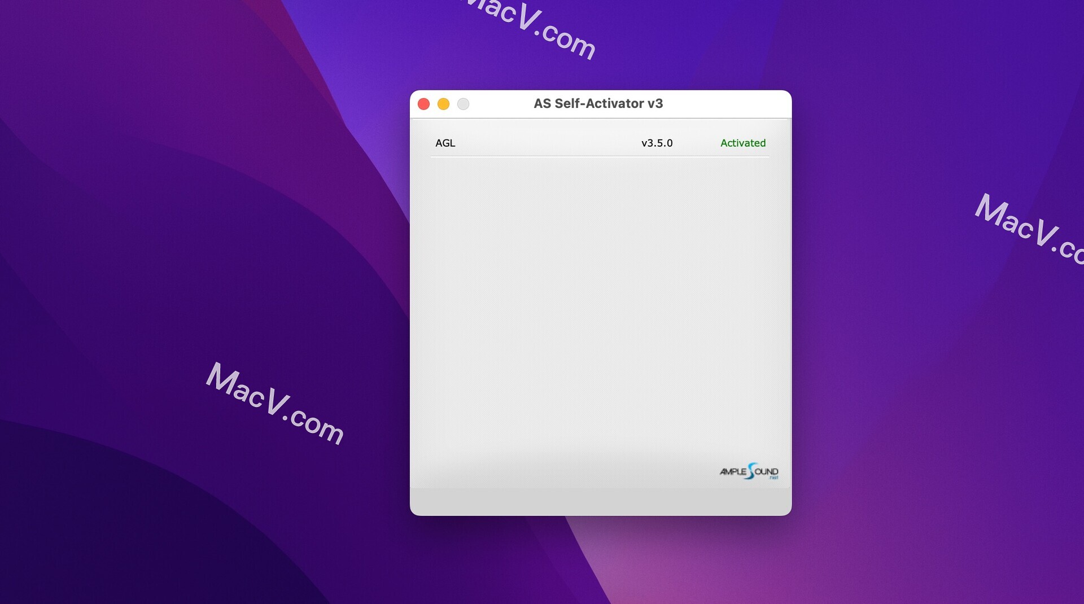Click the v3.5.0 version value
The height and width of the screenshot is (604, 1084).
(657, 143)
